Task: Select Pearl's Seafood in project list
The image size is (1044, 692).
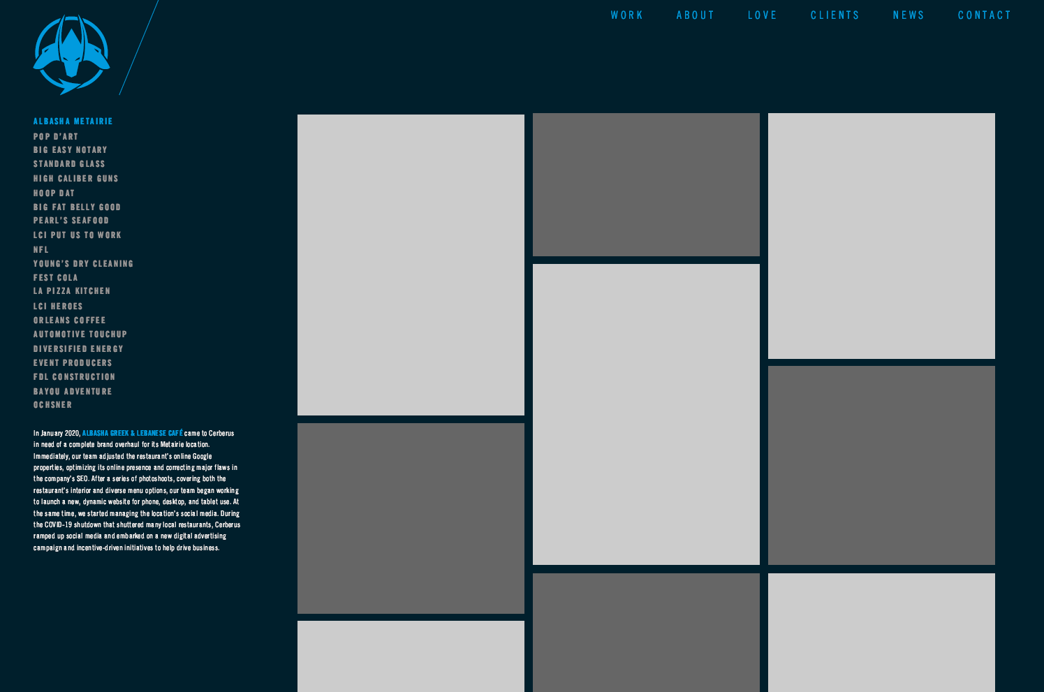Action: (x=71, y=221)
